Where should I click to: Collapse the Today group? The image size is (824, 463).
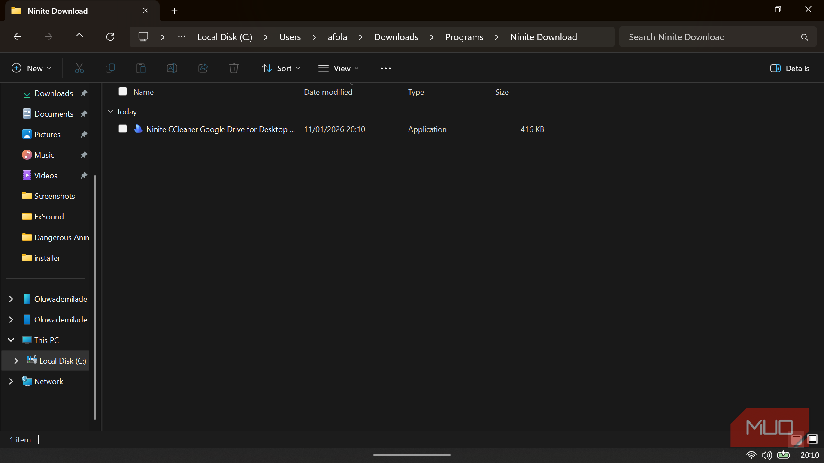pos(110,111)
